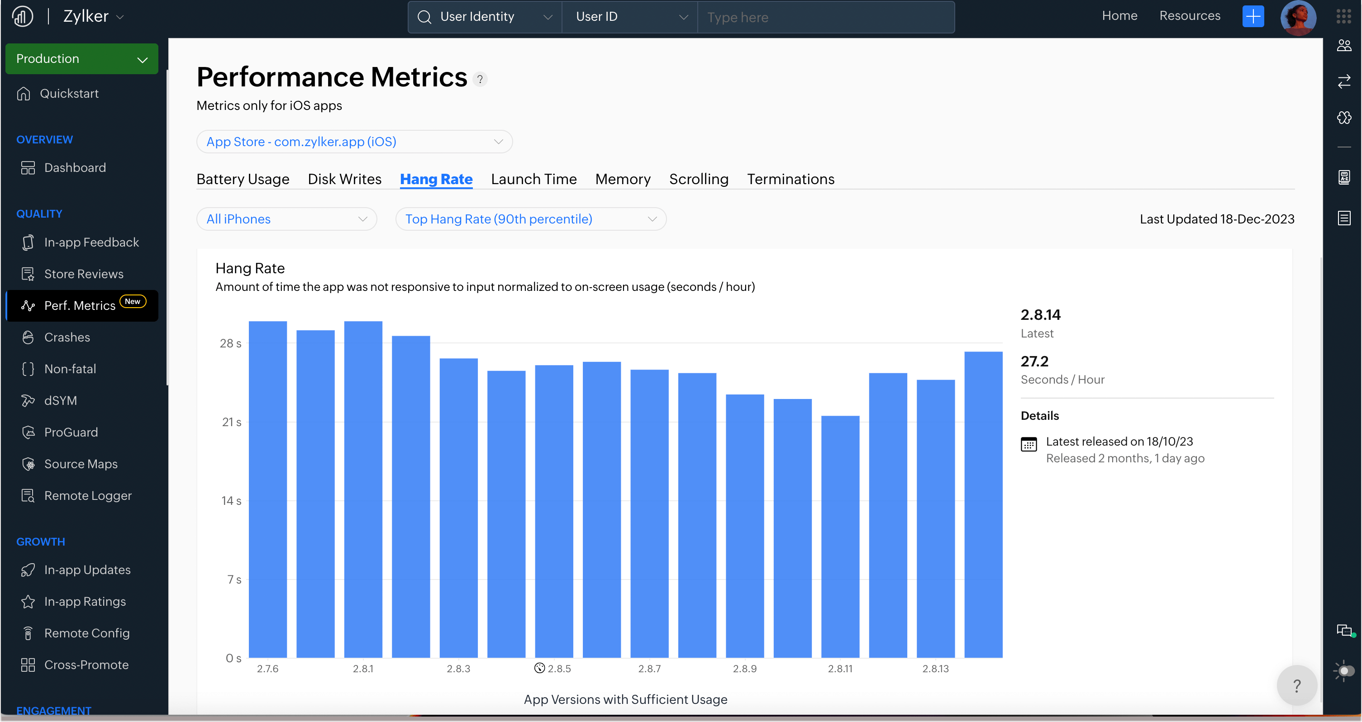Expand Top Hang Rate percentile dropdown
This screenshot has height=722, width=1362.
point(530,219)
